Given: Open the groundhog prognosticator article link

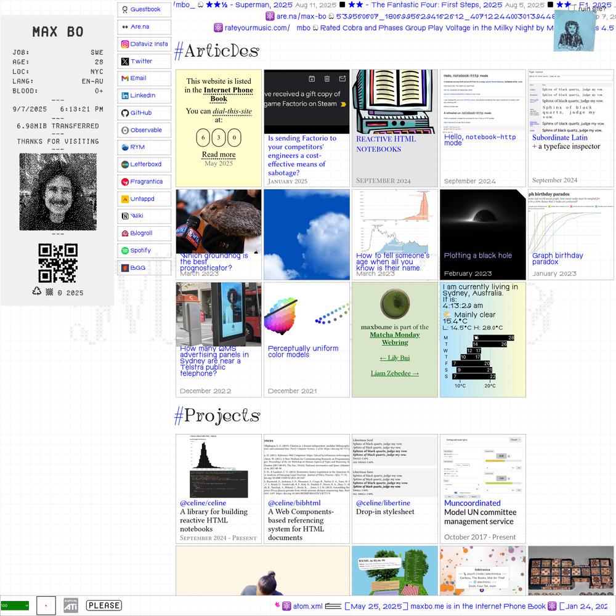Looking at the screenshot, I should [214, 262].
